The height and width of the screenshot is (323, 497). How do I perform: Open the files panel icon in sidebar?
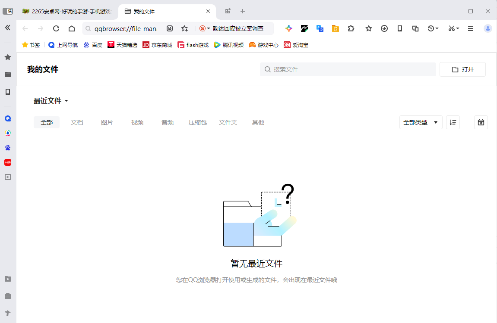tap(7, 75)
